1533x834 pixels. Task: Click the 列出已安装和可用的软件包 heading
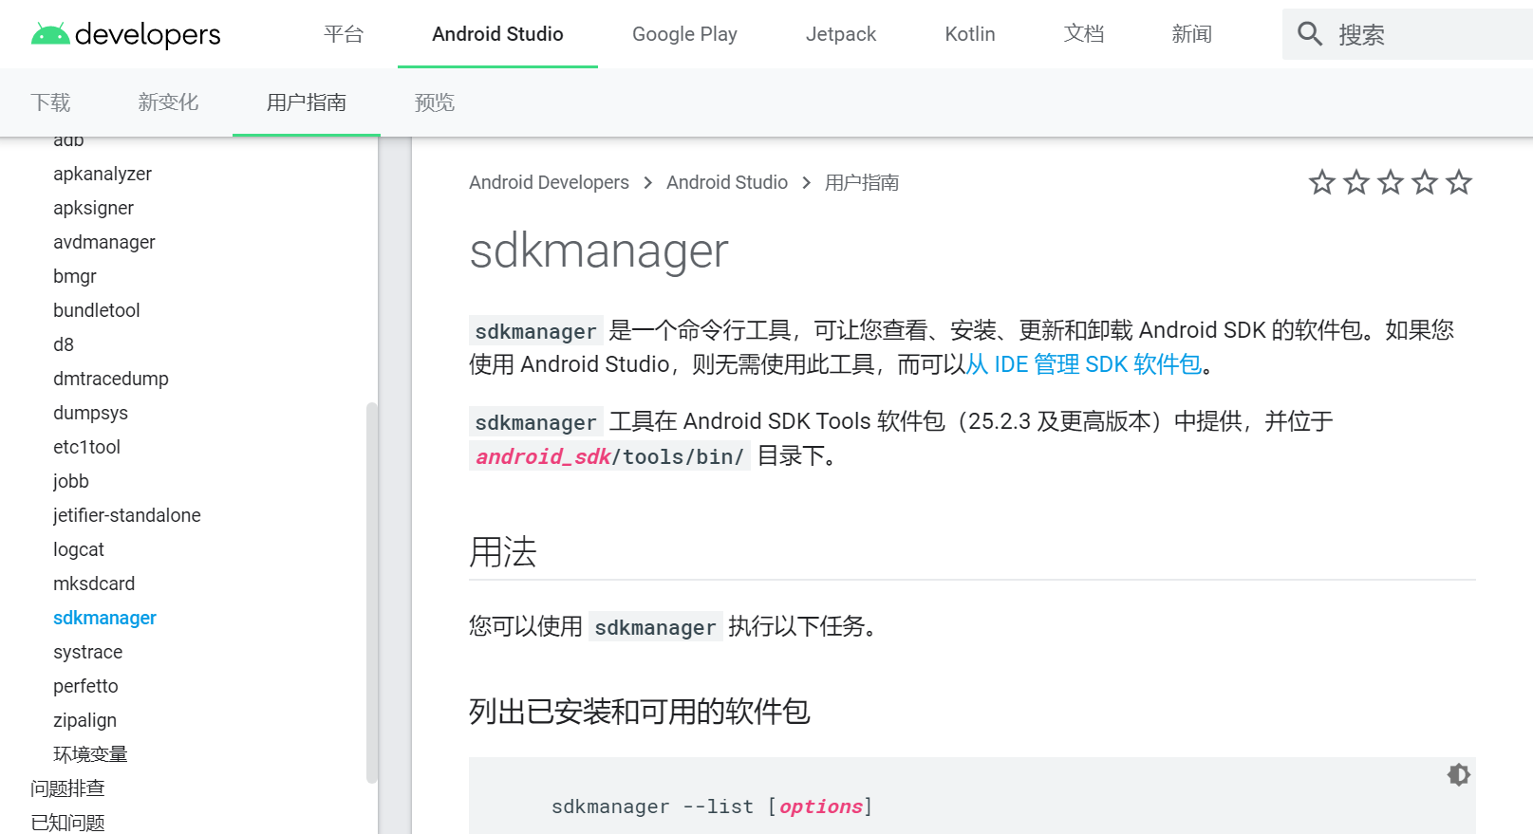click(639, 712)
